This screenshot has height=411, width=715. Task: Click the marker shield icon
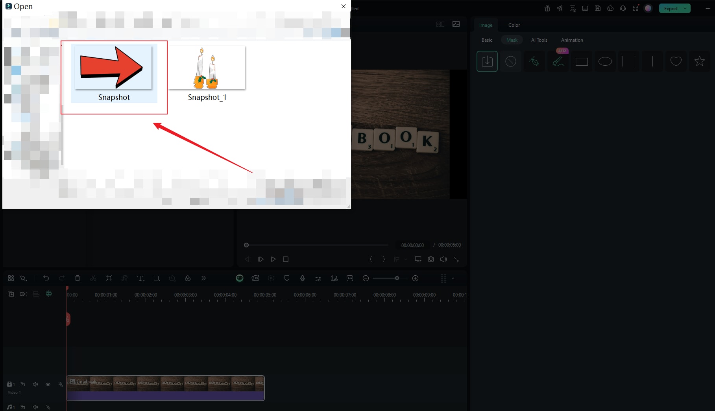pyautogui.click(x=287, y=278)
